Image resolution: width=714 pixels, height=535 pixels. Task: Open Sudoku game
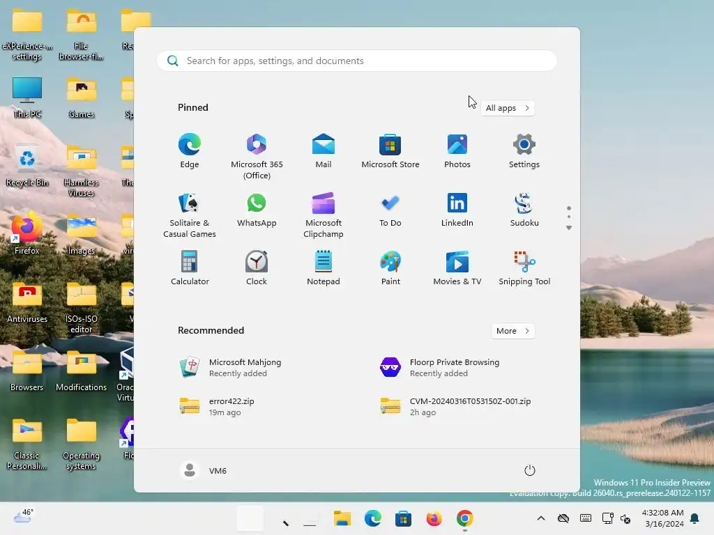tap(524, 209)
